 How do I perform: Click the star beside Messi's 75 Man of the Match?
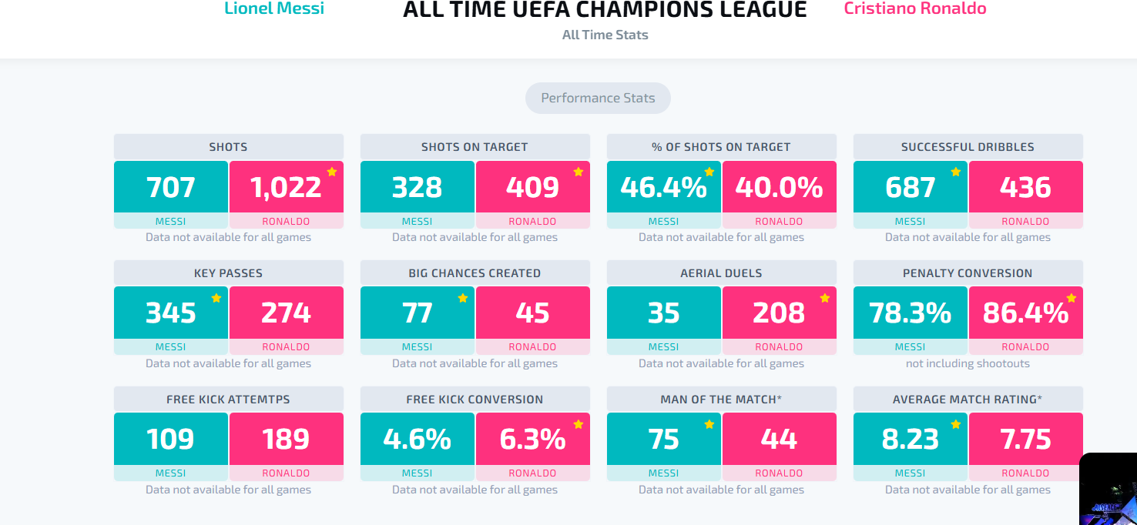point(709,424)
